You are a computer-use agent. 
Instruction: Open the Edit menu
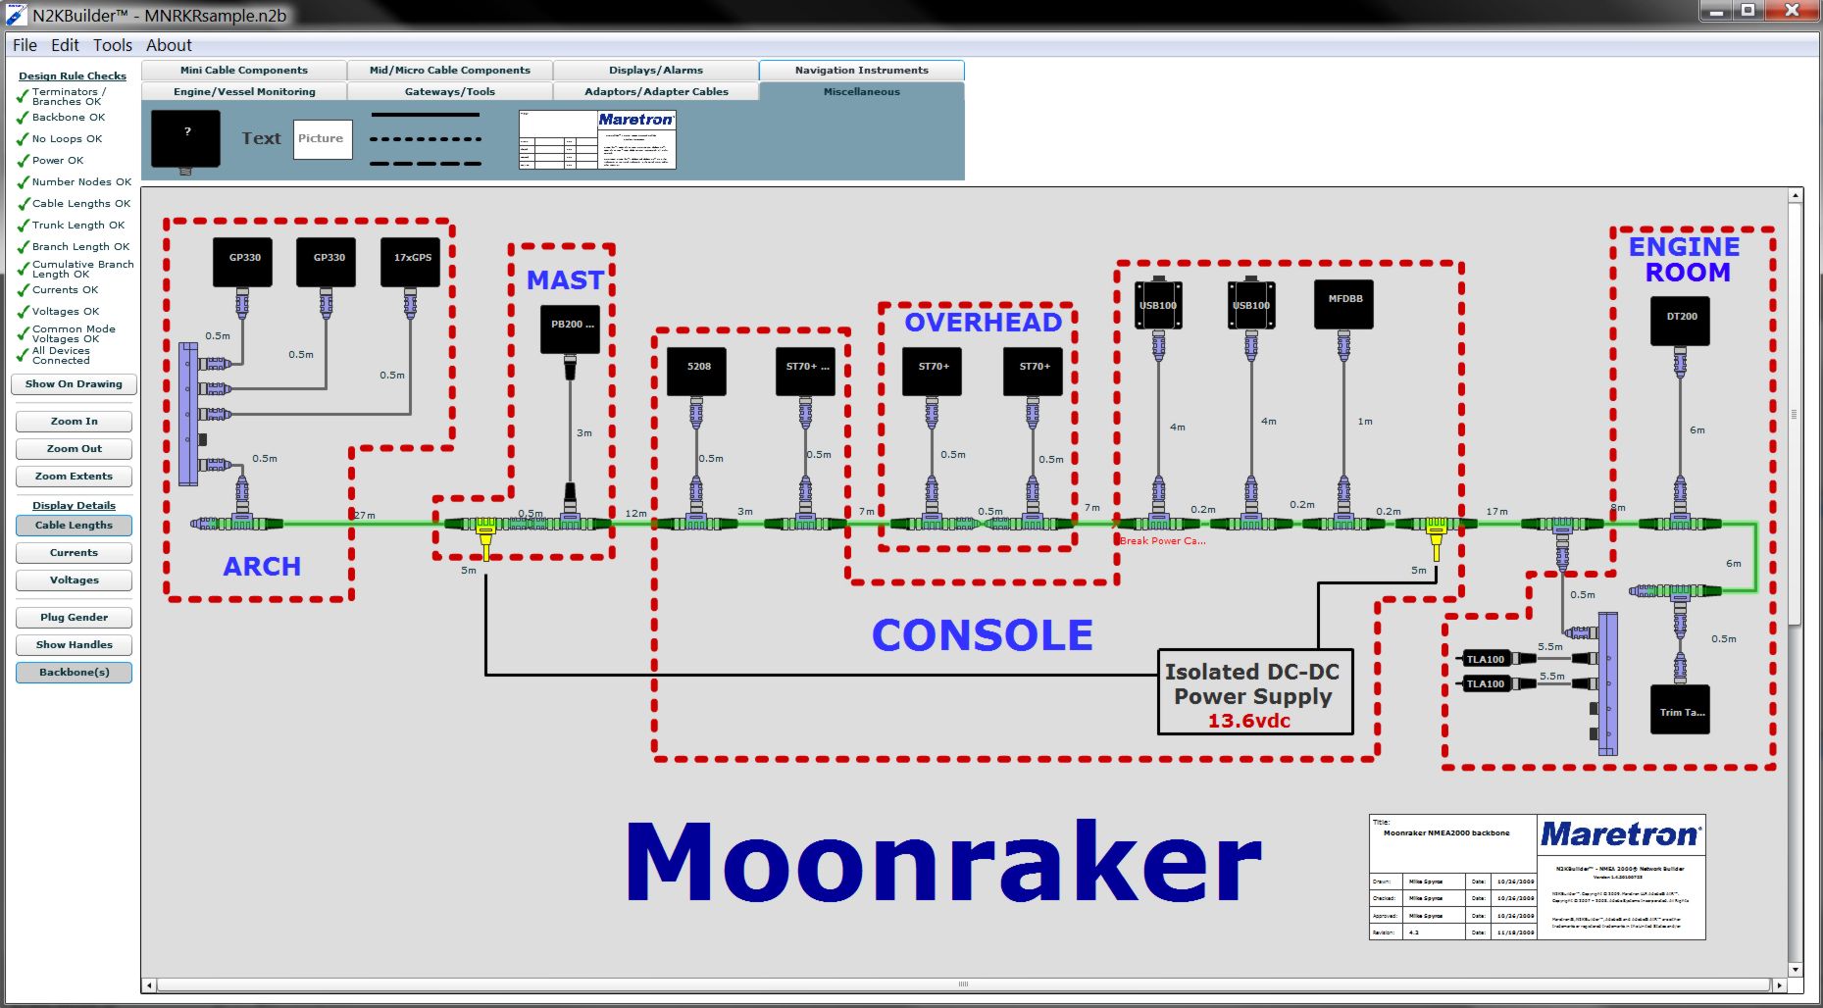pyautogui.click(x=65, y=45)
